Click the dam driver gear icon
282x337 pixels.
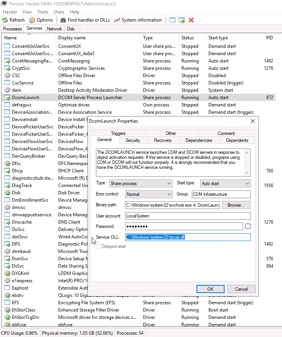[7, 90]
